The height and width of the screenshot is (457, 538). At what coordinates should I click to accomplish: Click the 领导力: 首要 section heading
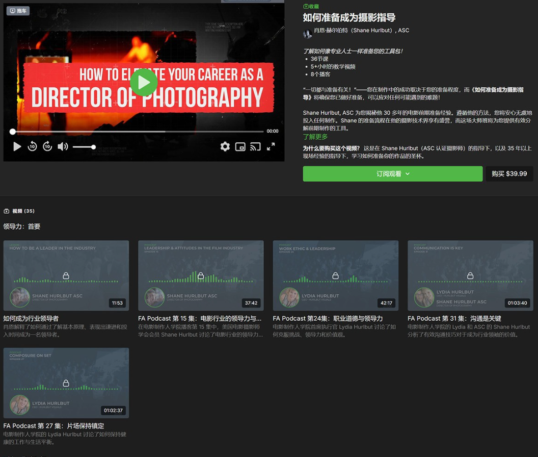pos(22,226)
